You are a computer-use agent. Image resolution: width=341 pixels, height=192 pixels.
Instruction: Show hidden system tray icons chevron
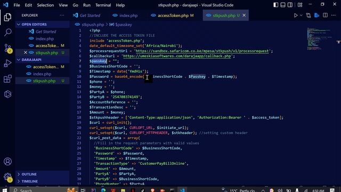click(263, 190)
